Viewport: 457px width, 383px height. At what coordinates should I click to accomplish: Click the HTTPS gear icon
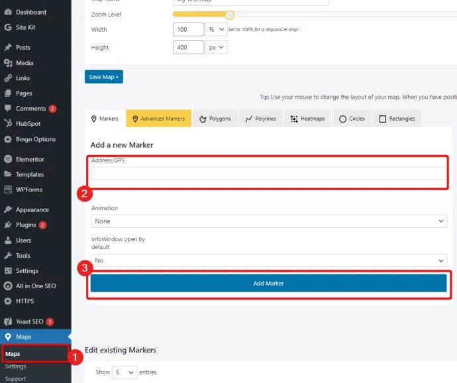click(x=8, y=301)
